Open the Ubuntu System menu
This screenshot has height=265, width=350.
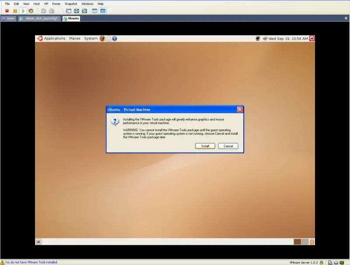point(91,38)
